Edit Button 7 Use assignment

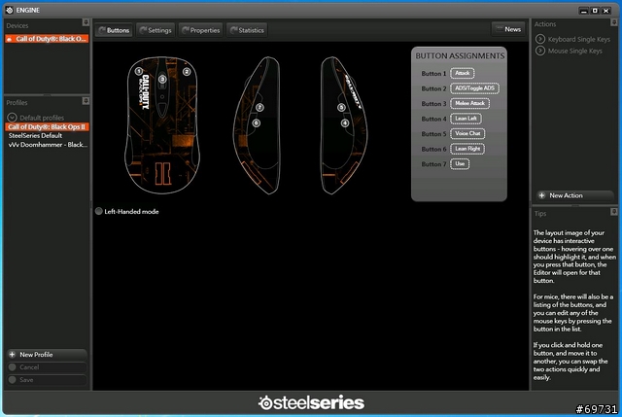[x=460, y=163]
